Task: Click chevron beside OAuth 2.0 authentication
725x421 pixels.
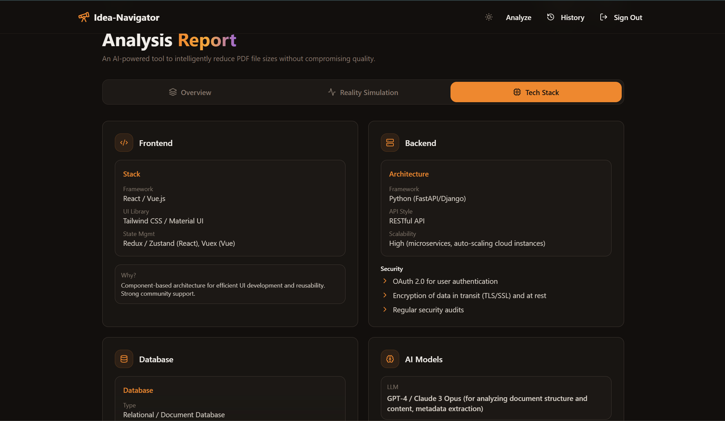Action: tap(385, 281)
